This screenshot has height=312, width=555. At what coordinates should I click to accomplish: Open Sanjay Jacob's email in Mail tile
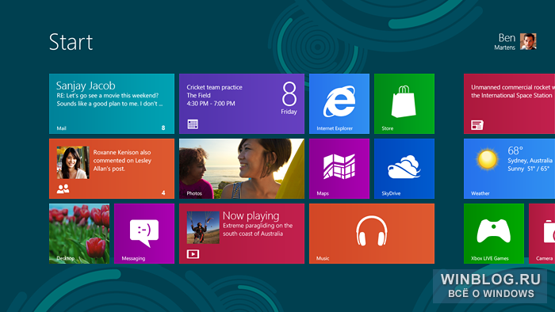pos(109,95)
